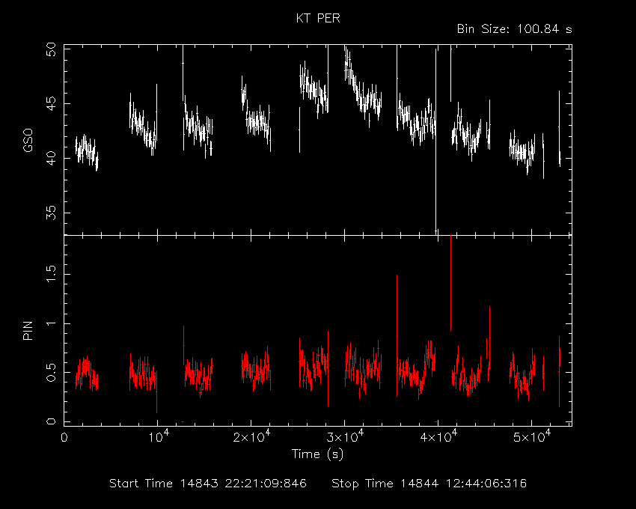
Task: Click the GSO axis tick label '50'
Action: (x=51, y=50)
